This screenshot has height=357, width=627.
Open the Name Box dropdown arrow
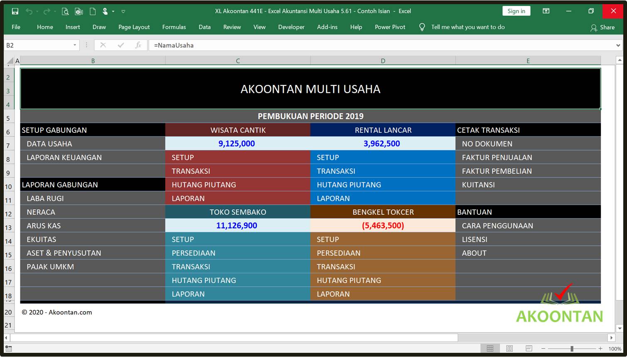pyautogui.click(x=74, y=45)
